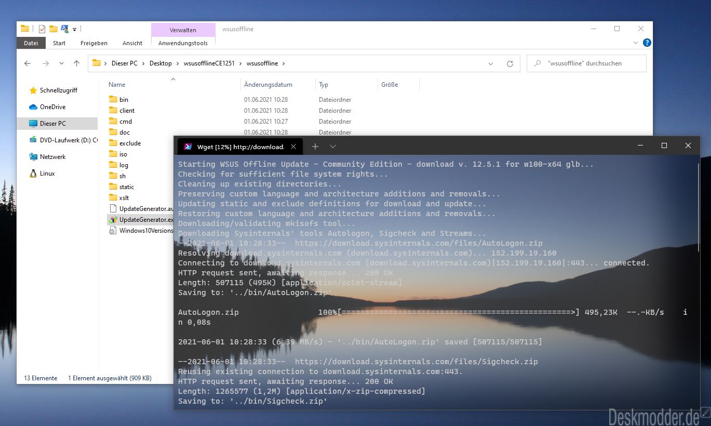Switch to the Ansicht ribbon tab
Image resolution: width=711 pixels, height=426 pixels.
(x=132, y=43)
